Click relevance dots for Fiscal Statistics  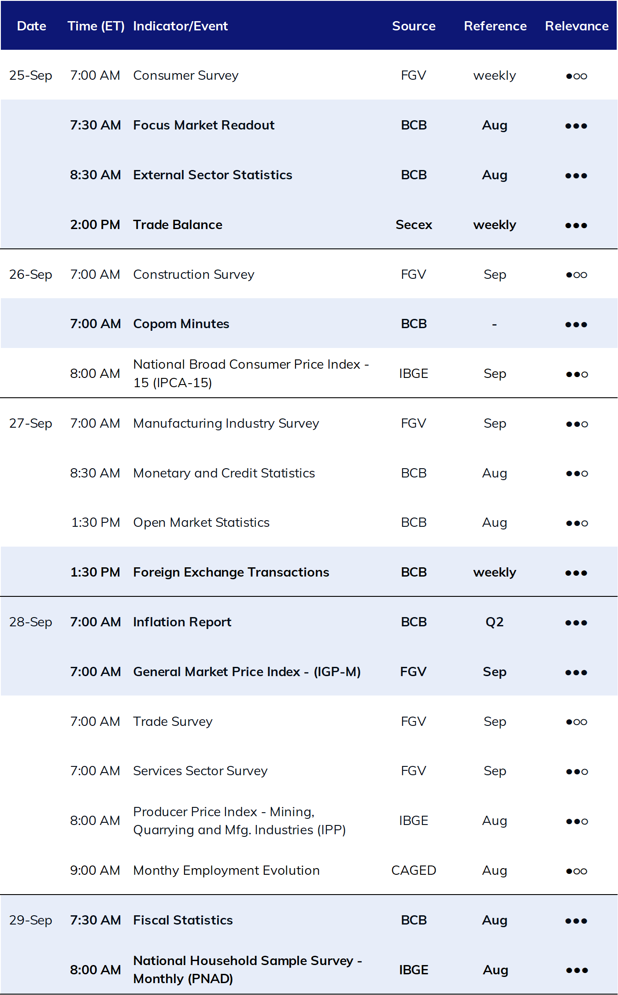577,921
